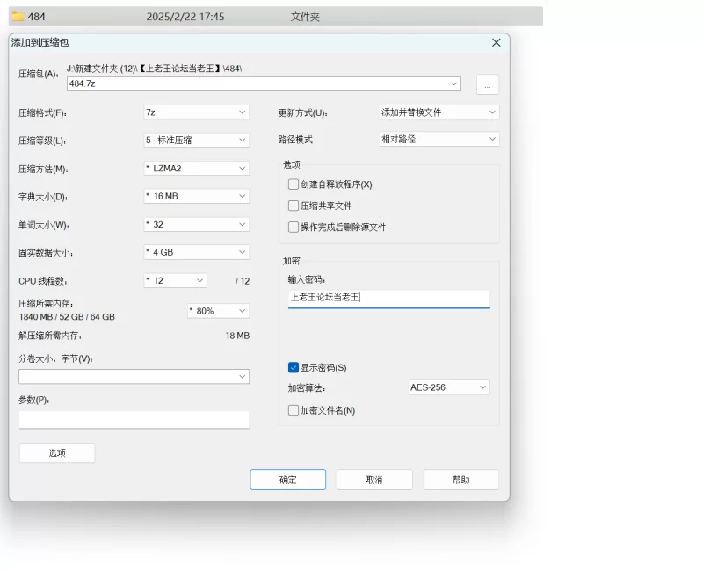The width and height of the screenshot is (703, 571).
Task: Open the 单词大小 32 dropdown
Action: pyautogui.click(x=196, y=225)
